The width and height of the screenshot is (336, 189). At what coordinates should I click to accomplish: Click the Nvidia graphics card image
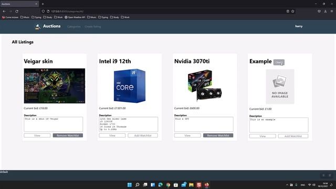[x=205, y=86]
